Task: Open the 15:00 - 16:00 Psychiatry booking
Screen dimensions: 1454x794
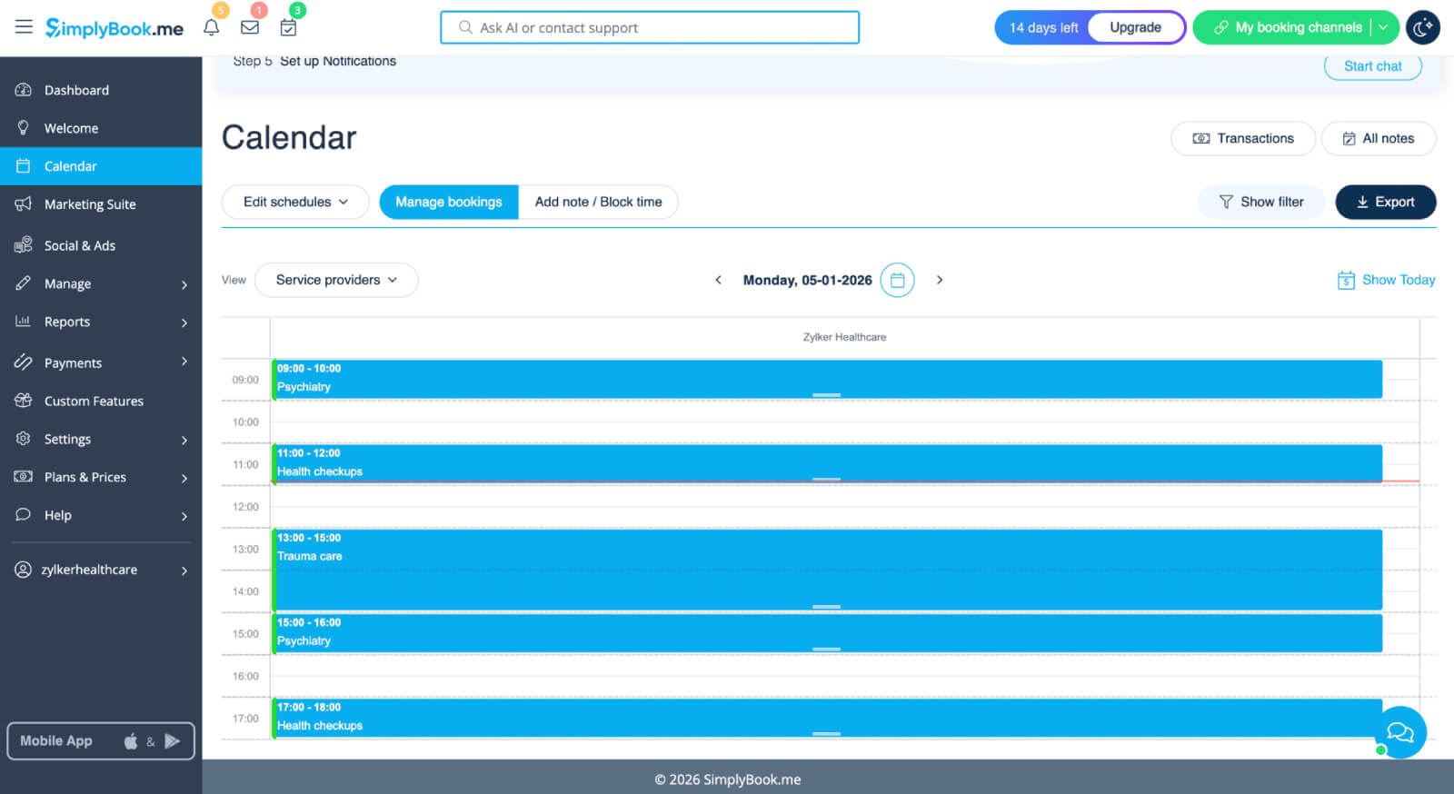Action: [827, 633]
